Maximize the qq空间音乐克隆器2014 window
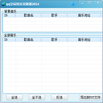 (89, 3)
